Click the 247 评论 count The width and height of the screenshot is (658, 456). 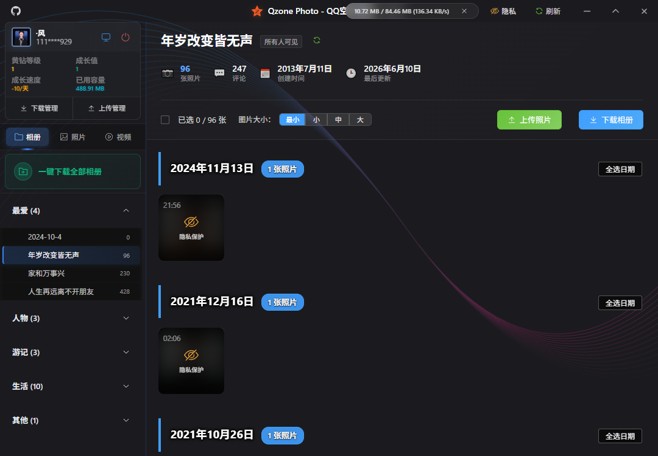[x=239, y=73]
